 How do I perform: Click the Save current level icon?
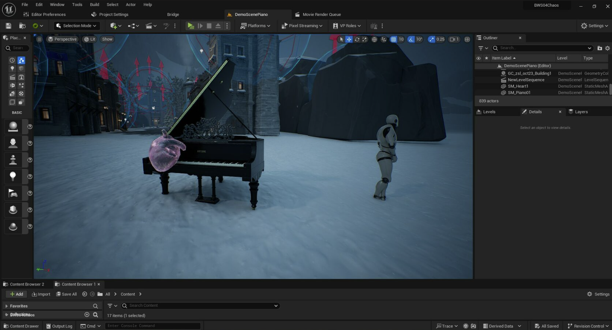[x=8, y=26]
